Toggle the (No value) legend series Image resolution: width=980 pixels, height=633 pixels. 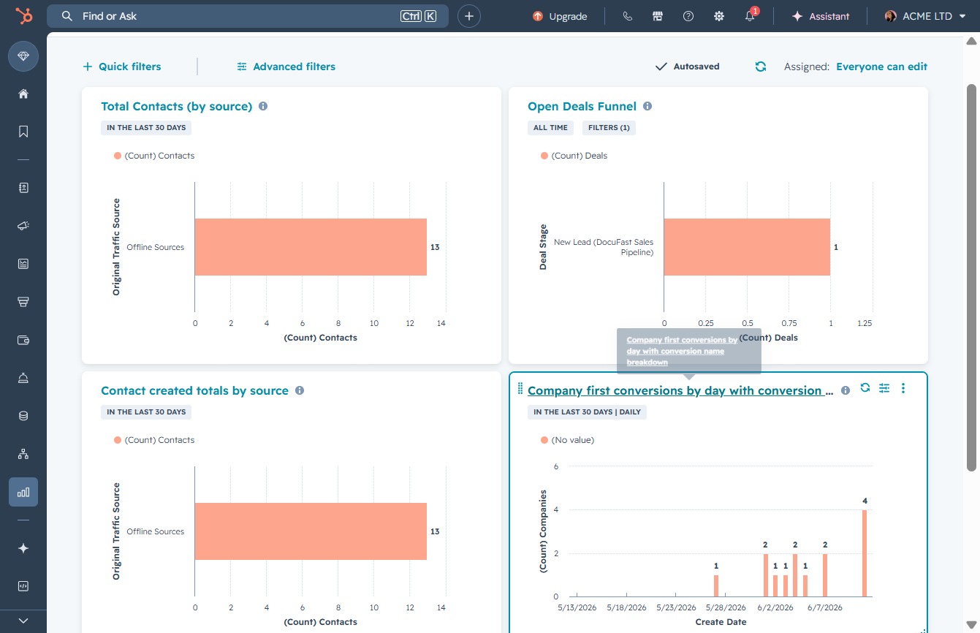click(567, 440)
